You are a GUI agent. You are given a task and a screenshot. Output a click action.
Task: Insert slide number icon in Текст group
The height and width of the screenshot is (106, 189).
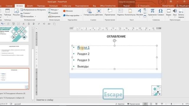145,13
